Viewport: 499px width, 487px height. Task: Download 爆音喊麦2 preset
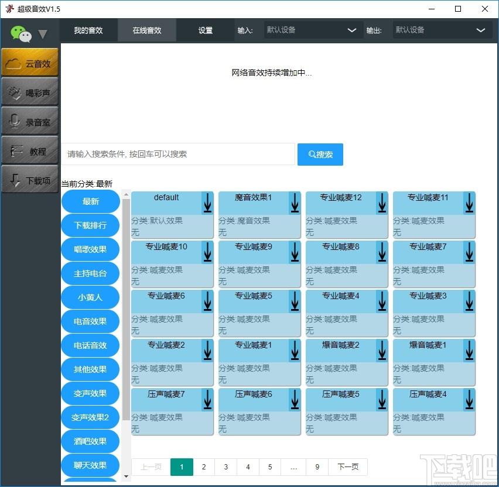pos(382,351)
